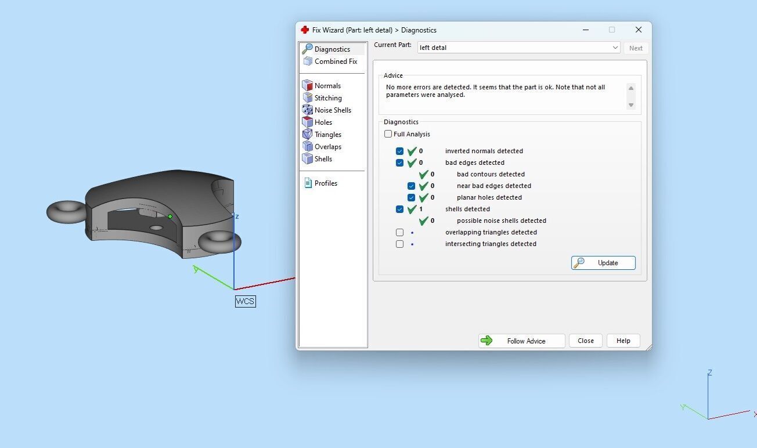Click the Diagnostics magnifier icon in sidebar

click(x=307, y=49)
